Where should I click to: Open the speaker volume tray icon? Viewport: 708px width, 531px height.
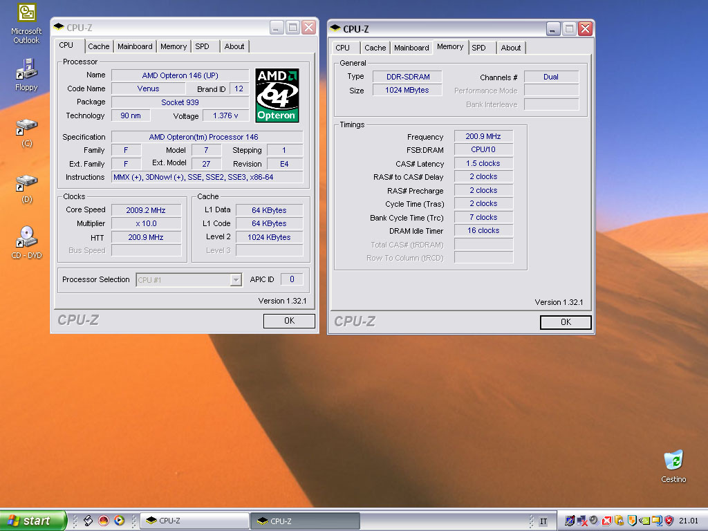point(594,521)
